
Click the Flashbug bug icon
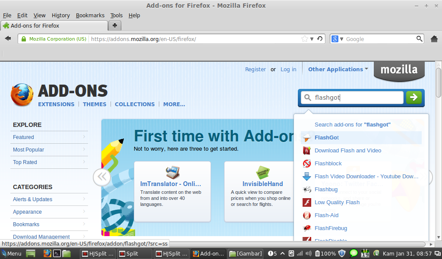[x=307, y=190]
